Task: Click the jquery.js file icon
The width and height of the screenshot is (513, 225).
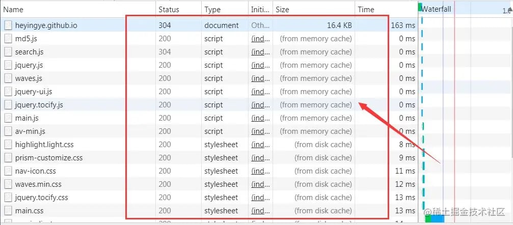Action: coord(8,65)
